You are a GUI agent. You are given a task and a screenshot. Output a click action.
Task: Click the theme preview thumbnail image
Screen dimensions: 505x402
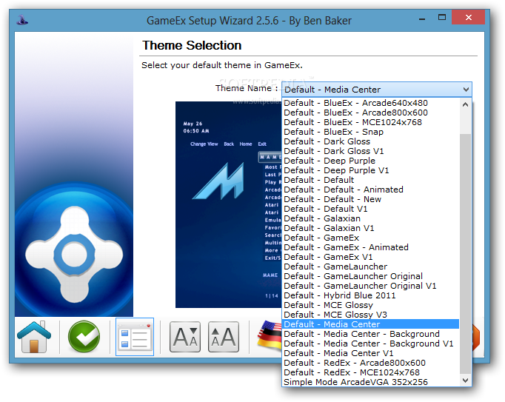click(229, 204)
